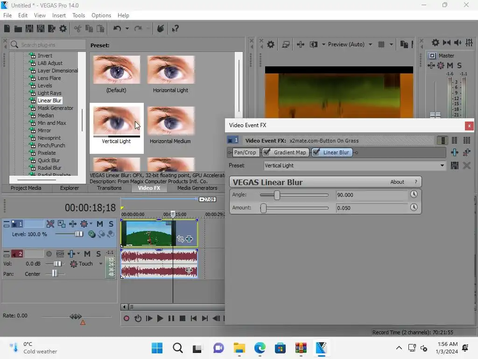Open the Touch automation mode dropdown
Image resolution: width=478 pixels, height=359 pixels.
pos(101,264)
